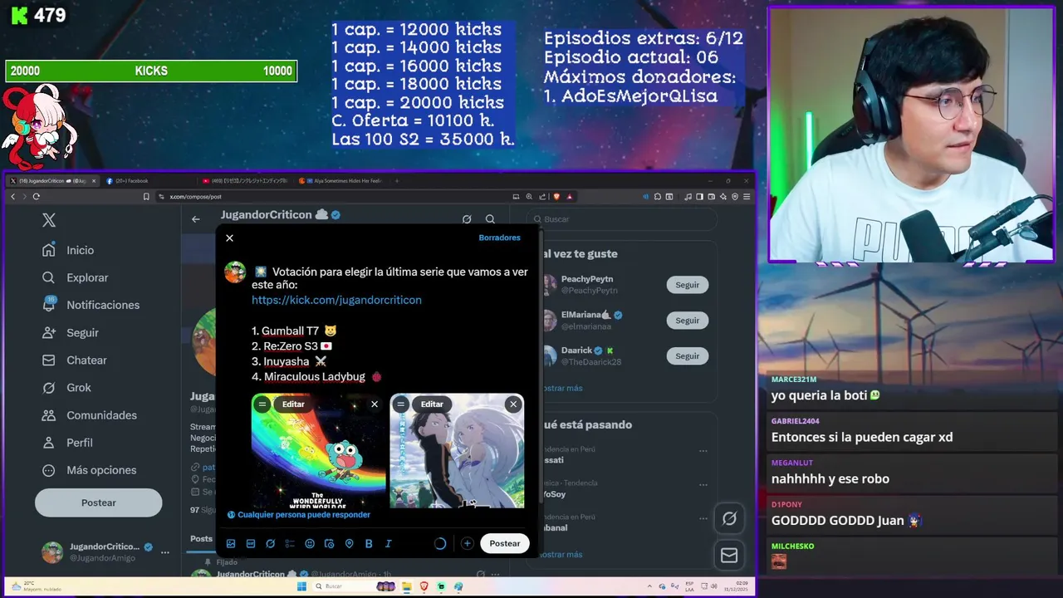Open Chatear in the X sidebar
The height and width of the screenshot is (598, 1063).
[x=75, y=360]
